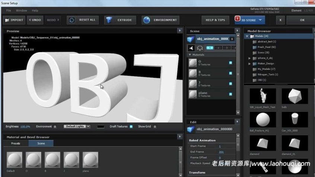Open Material and Bevel Browser options arrow
This screenshot has height=177, width=315.
(180, 137)
